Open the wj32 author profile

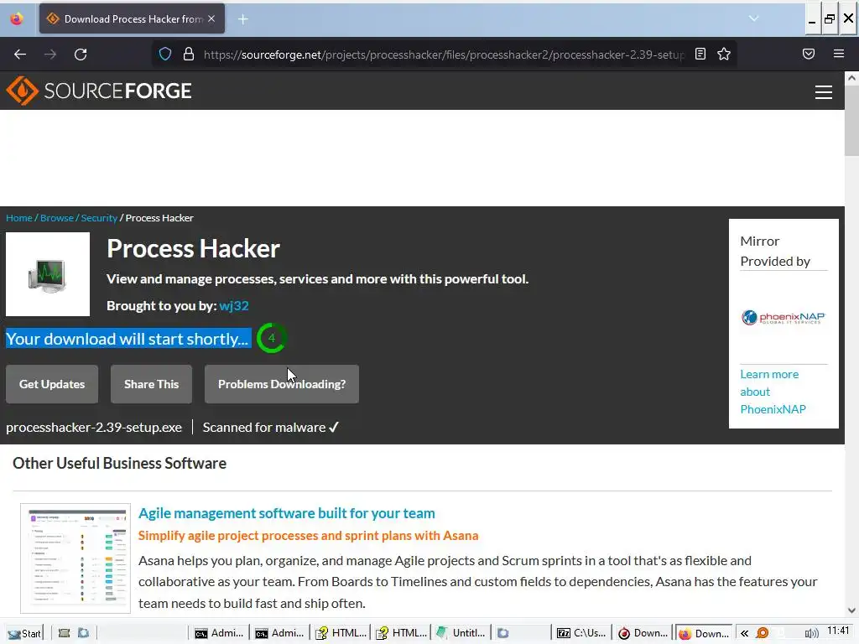pos(234,305)
